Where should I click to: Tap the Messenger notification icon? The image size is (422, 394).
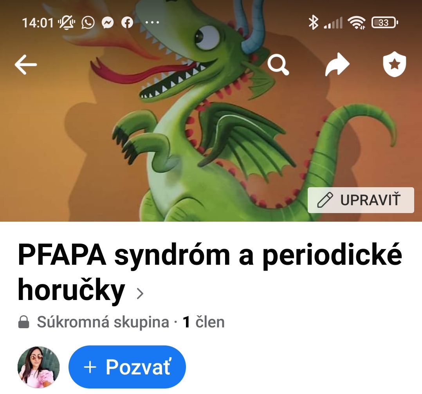pyautogui.click(x=108, y=23)
